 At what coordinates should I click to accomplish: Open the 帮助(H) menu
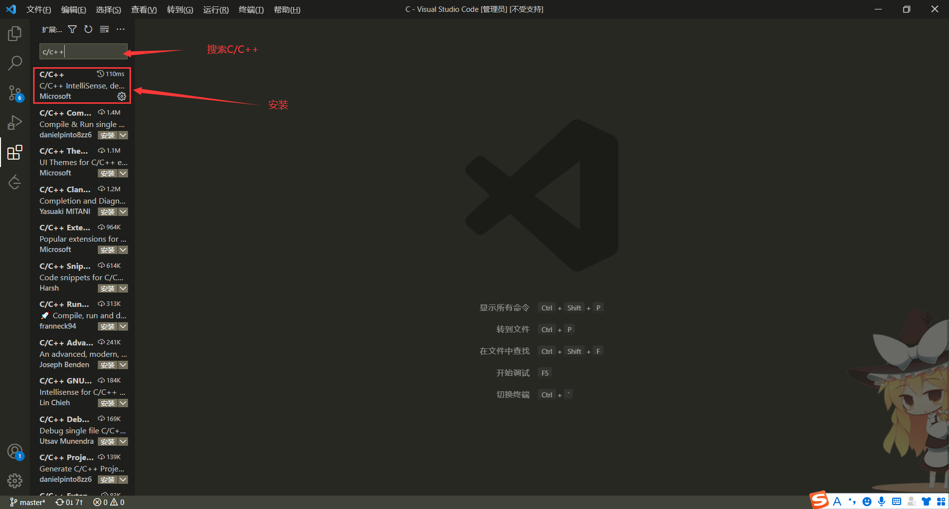[x=287, y=9]
